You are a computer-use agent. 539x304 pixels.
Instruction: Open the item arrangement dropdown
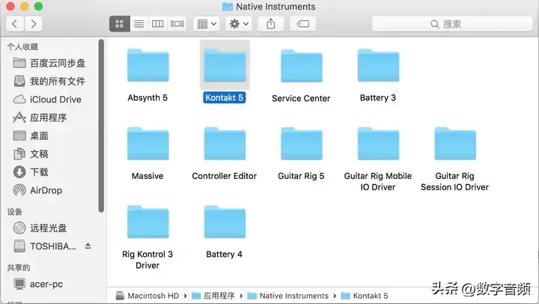click(x=207, y=24)
